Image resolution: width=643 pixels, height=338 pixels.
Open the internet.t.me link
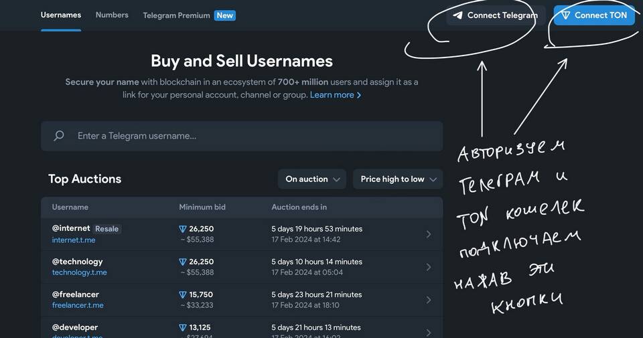point(74,240)
